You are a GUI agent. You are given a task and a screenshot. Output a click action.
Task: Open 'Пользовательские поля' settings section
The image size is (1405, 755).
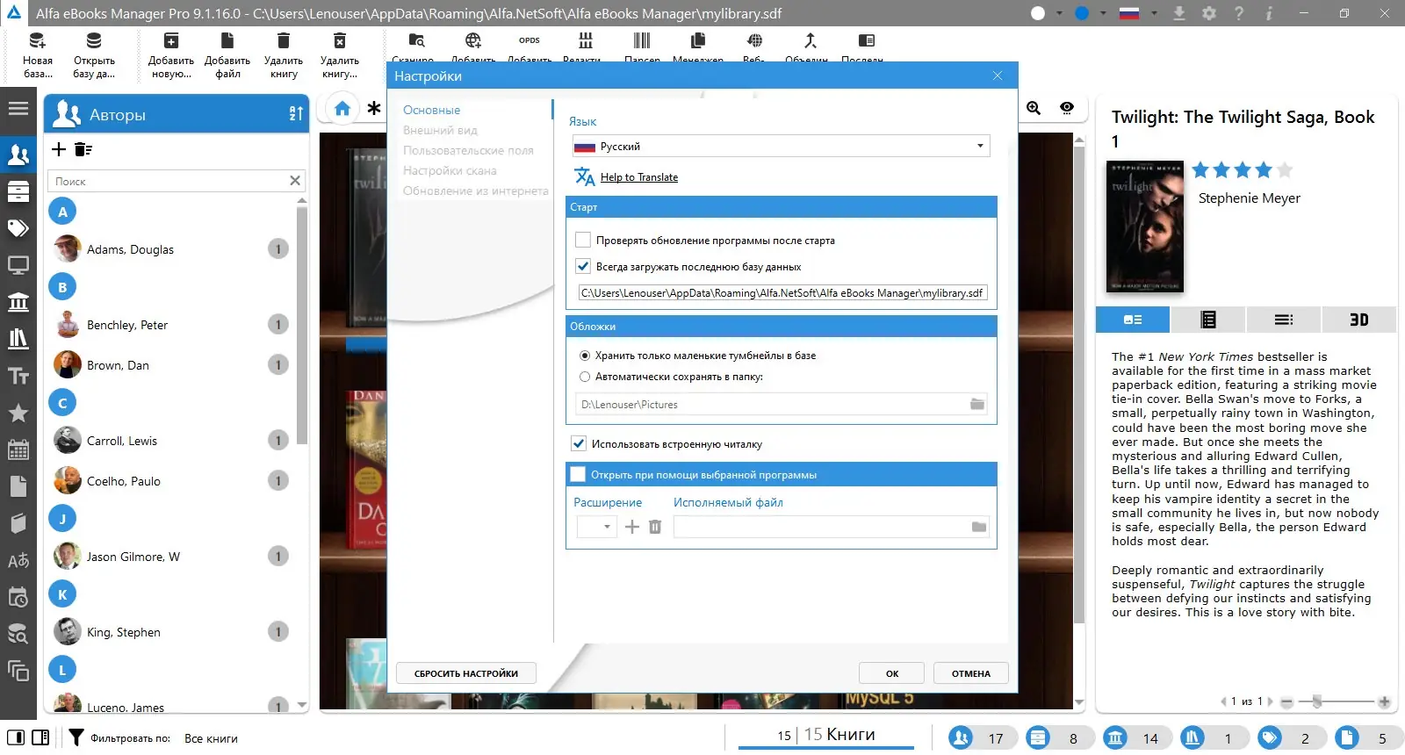[468, 150]
